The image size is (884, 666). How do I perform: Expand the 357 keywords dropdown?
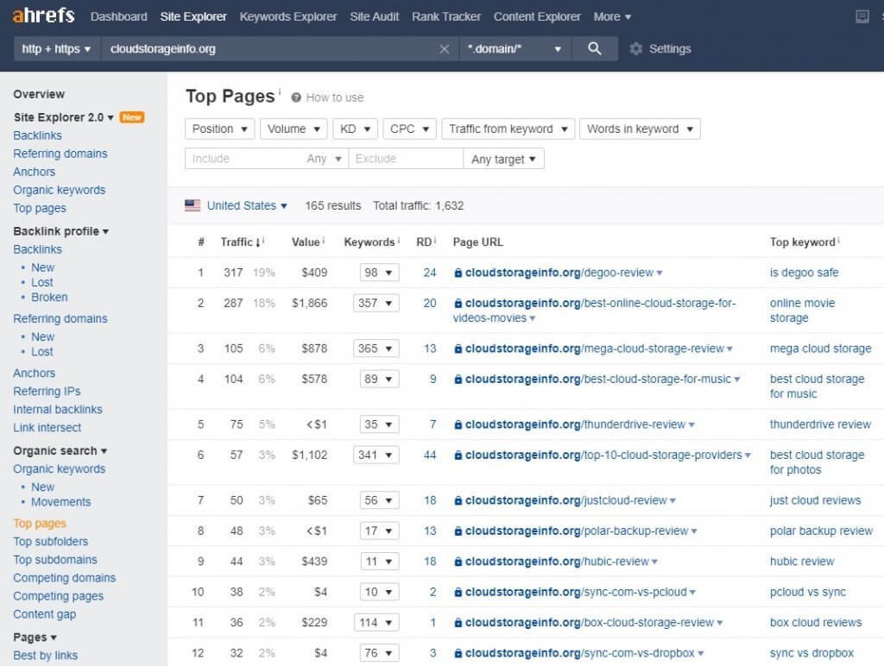[x=376, y=303]
